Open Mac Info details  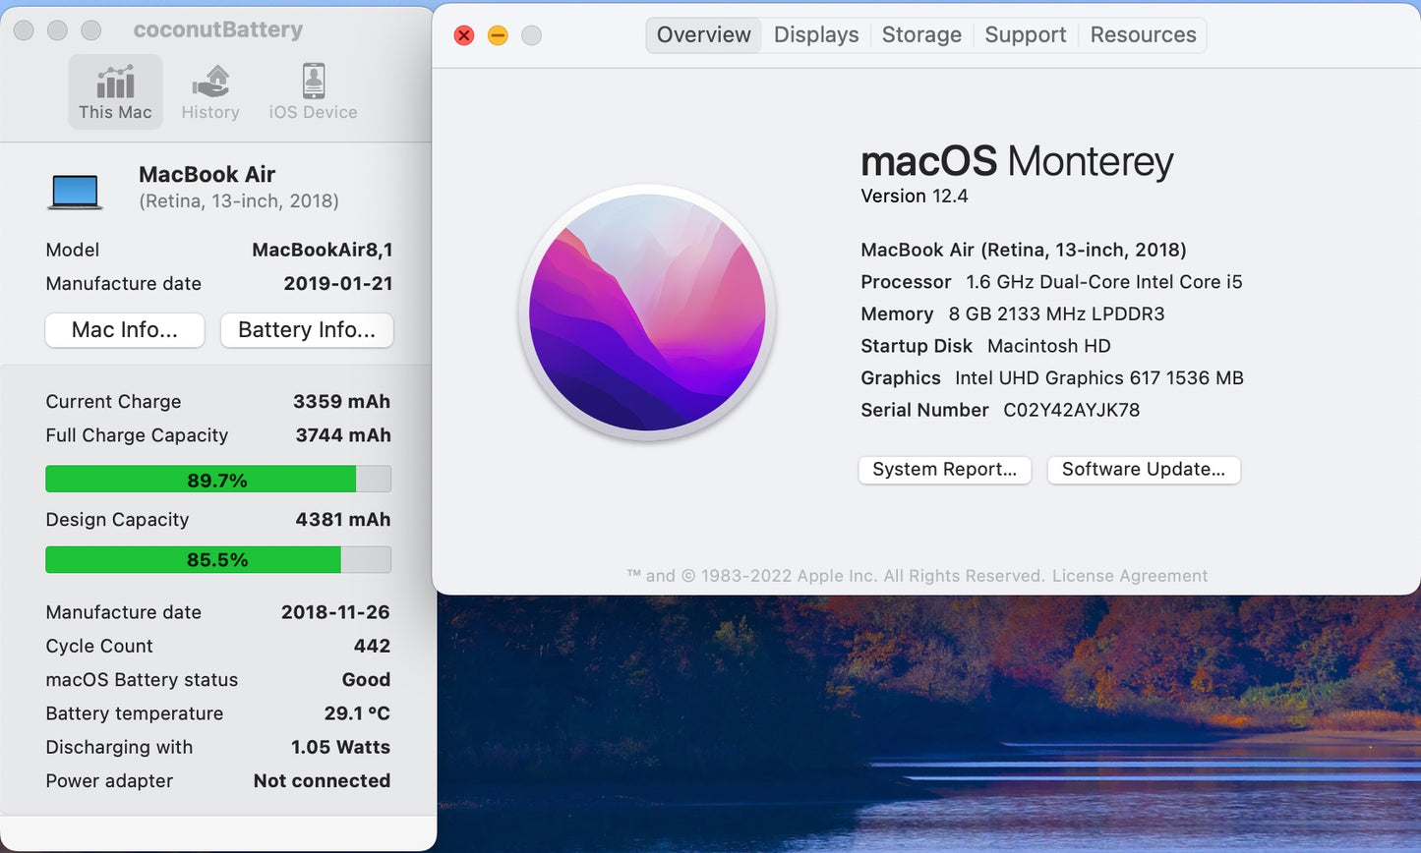pos(124,330)
